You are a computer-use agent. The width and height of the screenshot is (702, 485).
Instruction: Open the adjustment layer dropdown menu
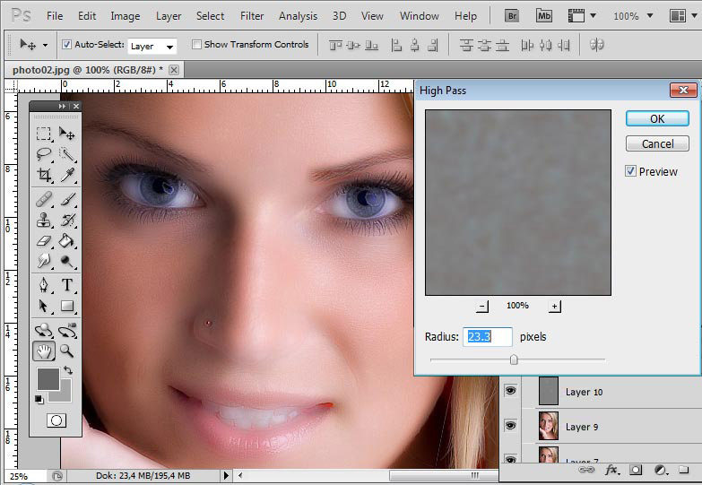pyautogui.click(x=661, y=469)
